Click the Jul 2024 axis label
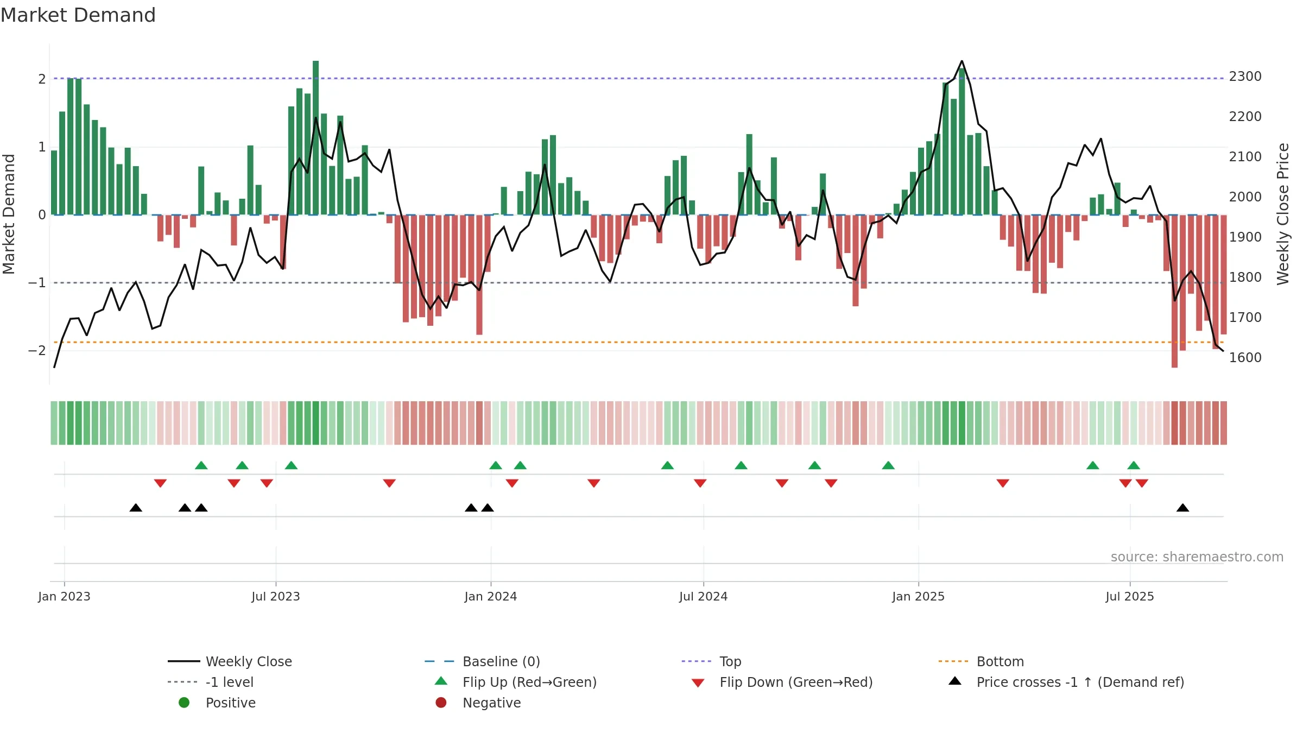This screenshot has height=733, width=1303. (704, 596)
